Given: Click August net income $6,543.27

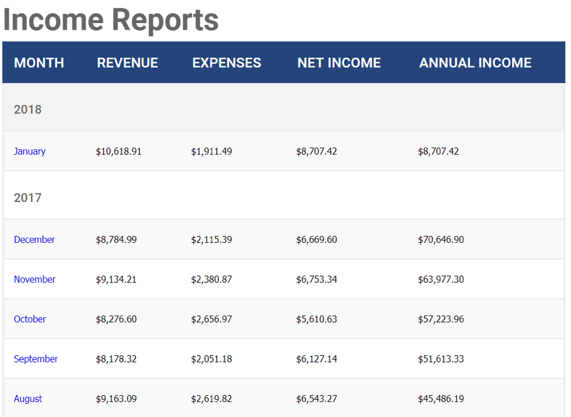Looking at the screenshot, I should point(316,399).
